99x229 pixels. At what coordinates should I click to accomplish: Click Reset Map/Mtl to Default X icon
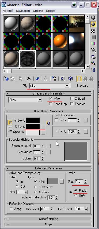29,79
